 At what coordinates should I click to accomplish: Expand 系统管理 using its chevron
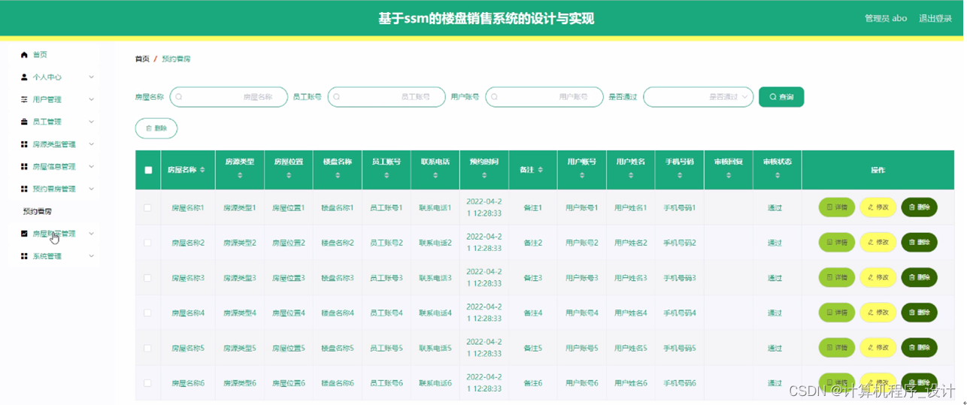click(x=92, y=256)
